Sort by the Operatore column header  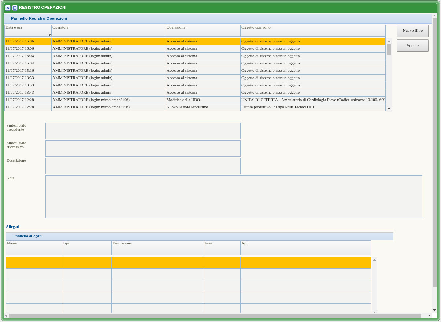(108, 30)
